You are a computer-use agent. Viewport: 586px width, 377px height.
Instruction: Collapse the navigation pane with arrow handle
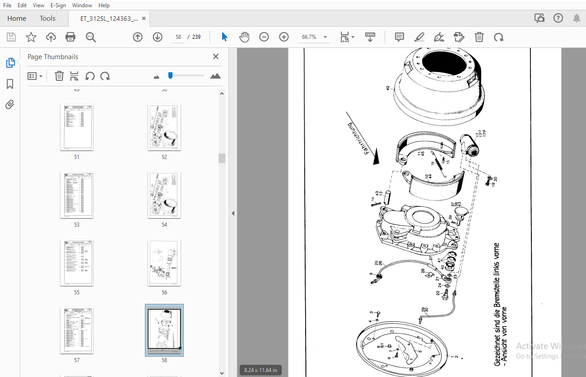(233, 213)
